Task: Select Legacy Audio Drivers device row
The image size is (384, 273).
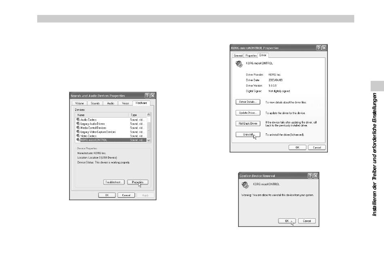Action: [111, 124]
